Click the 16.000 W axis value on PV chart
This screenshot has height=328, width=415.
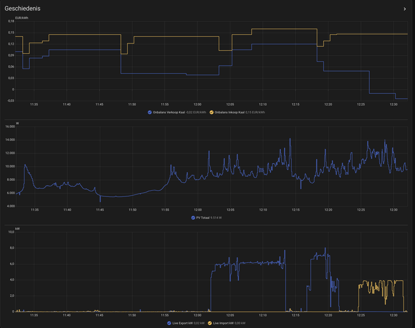tap(10, 127)
